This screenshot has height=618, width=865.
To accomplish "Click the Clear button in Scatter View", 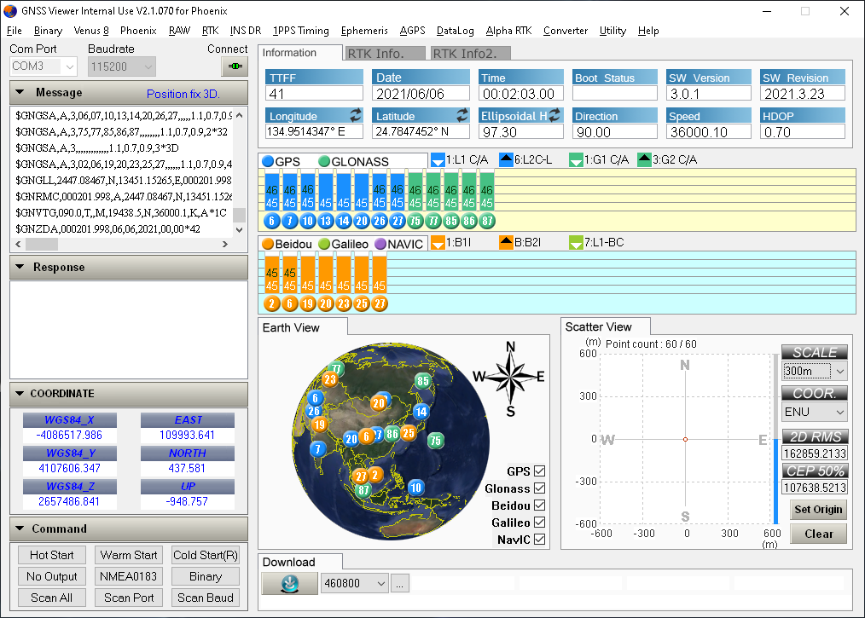I will 818,534.
